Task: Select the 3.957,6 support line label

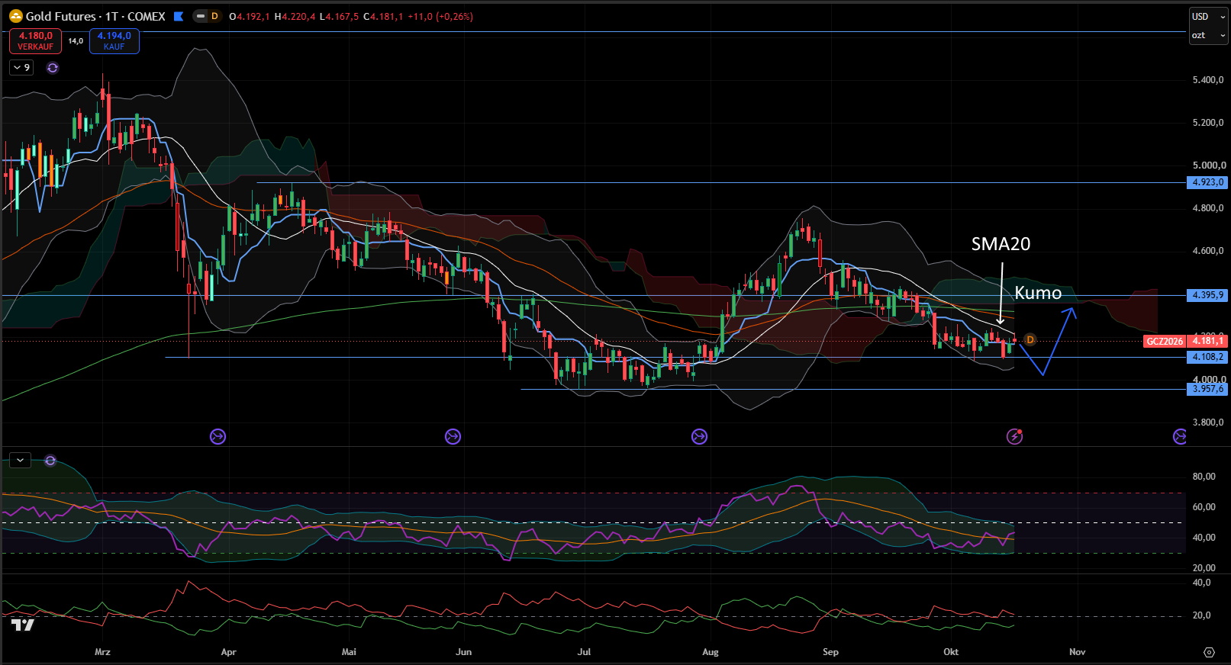Action: pyautogui.click(x=1208, y=389)
